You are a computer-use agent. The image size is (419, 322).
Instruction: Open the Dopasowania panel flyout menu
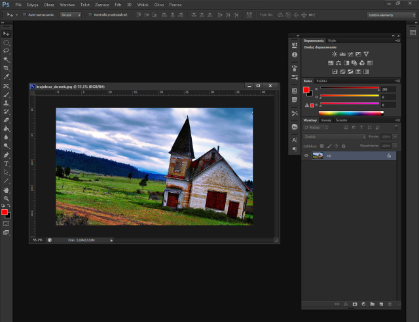coord(397,41)
